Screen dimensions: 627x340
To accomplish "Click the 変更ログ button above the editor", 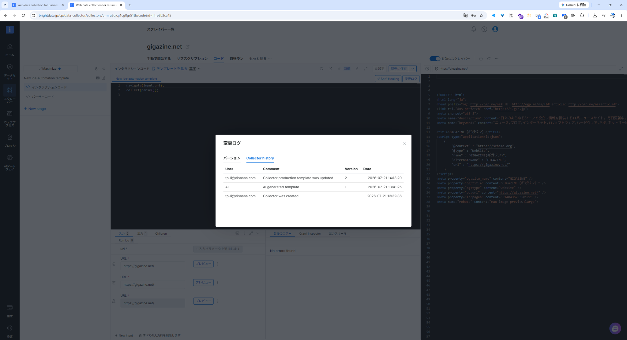I will point(411,79).
